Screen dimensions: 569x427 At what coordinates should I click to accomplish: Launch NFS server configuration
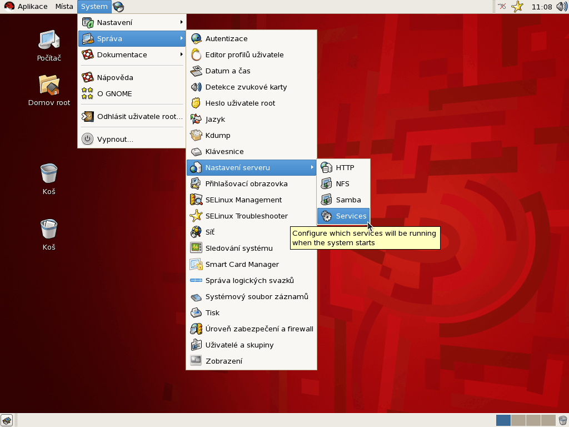tap(343, 183)
